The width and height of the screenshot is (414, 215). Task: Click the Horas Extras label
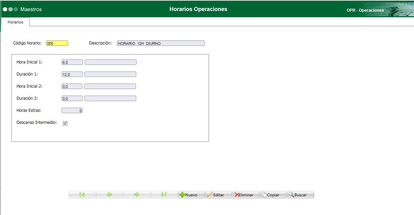[29, 110]
